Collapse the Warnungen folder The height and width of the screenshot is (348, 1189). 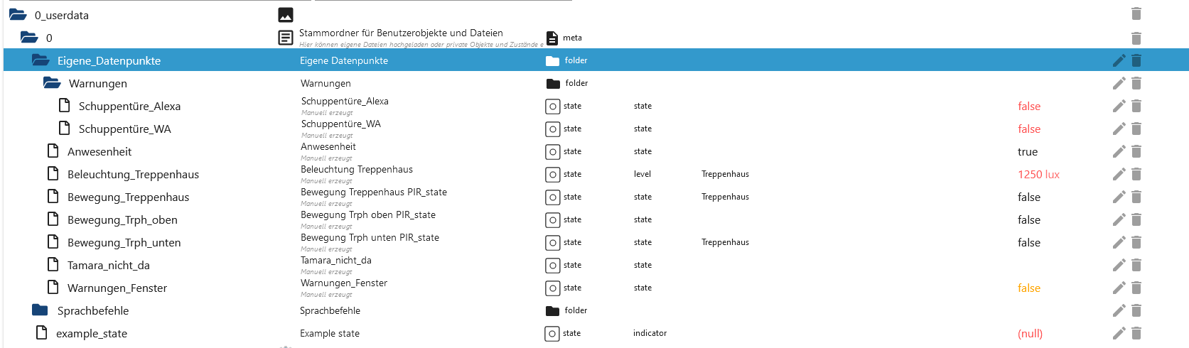[x=52, y=83]
